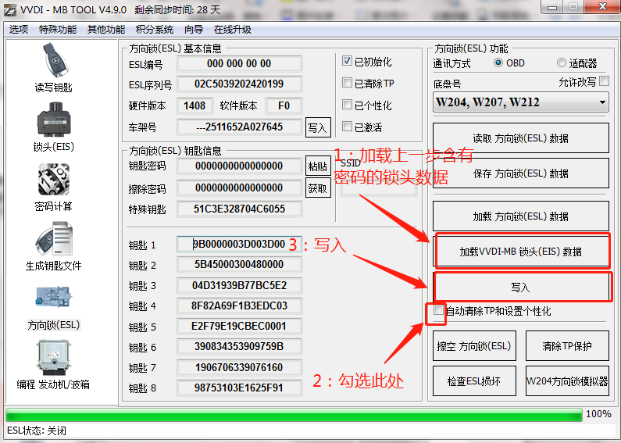Viewport: 621px width, 443px height.
Task: Toggle the 已初始化 checkbox
Action: pos(348,62)
